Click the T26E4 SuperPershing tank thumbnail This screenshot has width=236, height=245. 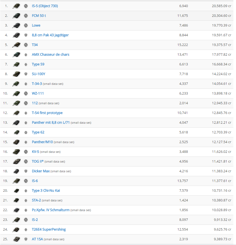click(16, 230)
